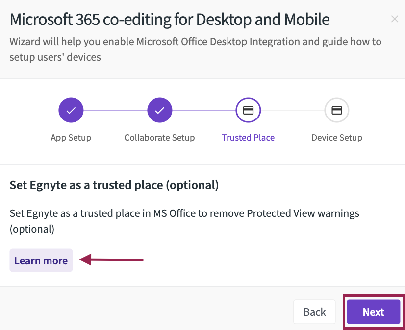Click progress line between Collaborate Setup and Trusted Place
This screenshot has width=405, height=330.
click(x=204, y=111)
